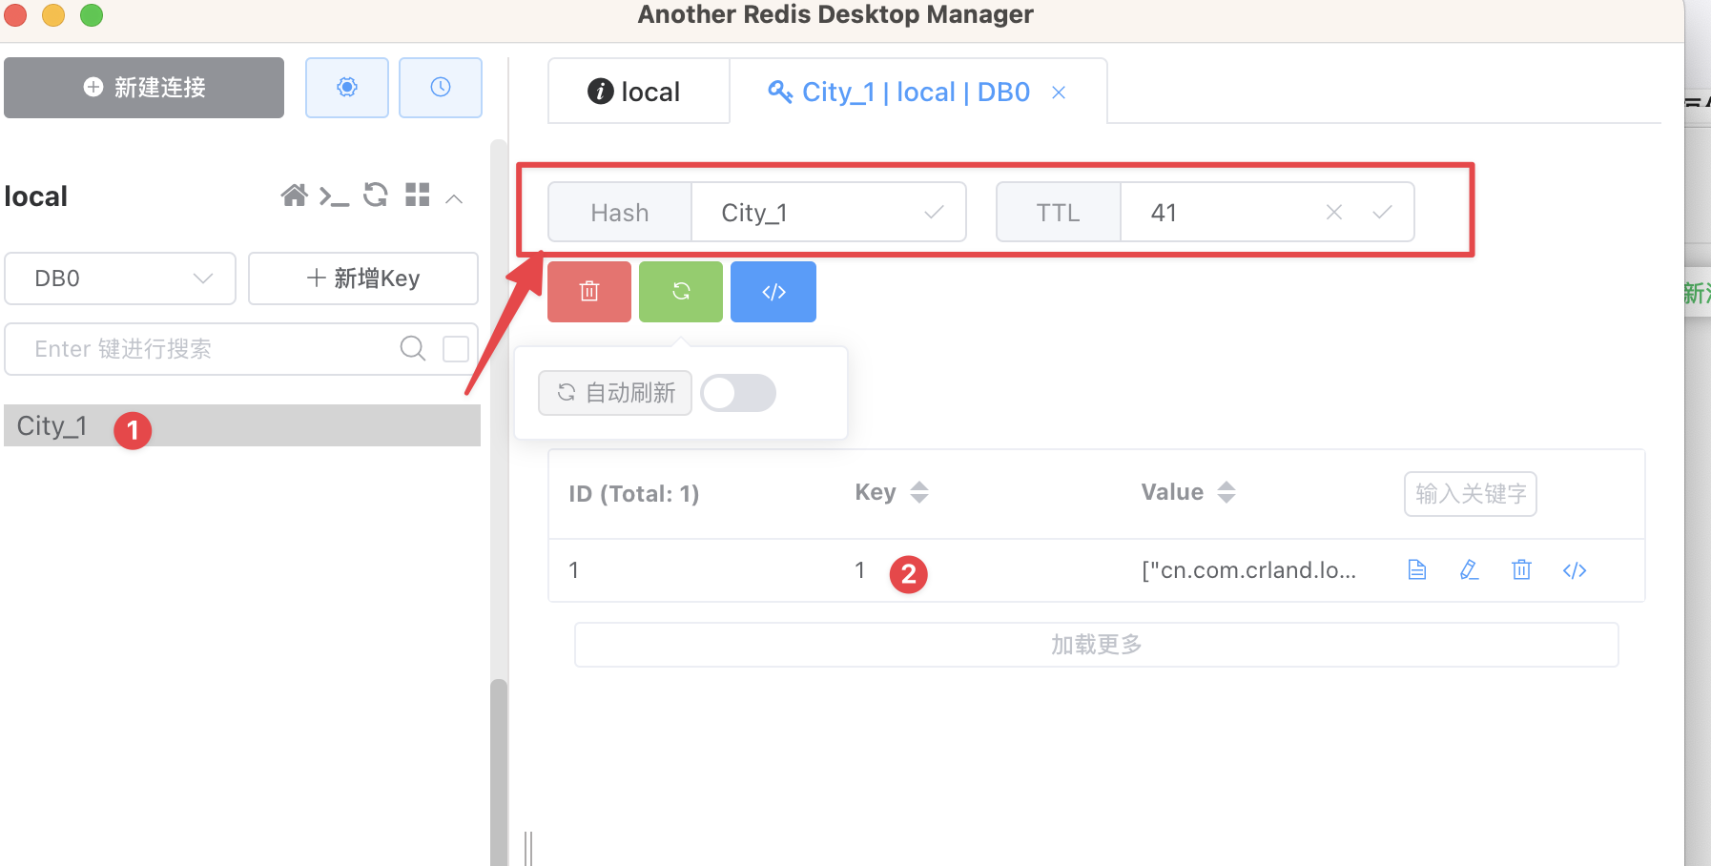Image resolution: width=1711 pixels, height=866 pixels.
Task: Click the sidebar vertical scrollbar
Action: (x=499, y=773)
